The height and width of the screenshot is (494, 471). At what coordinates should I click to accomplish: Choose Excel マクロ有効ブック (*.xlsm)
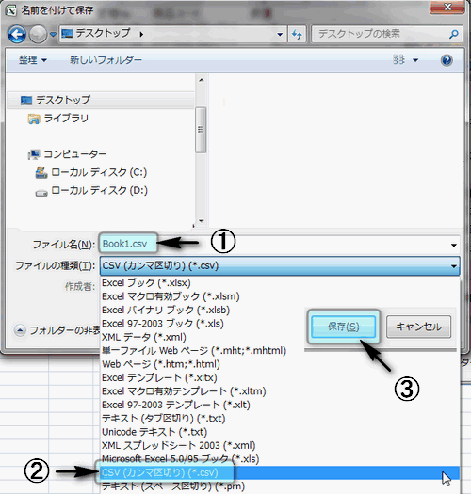pos(280,296)
